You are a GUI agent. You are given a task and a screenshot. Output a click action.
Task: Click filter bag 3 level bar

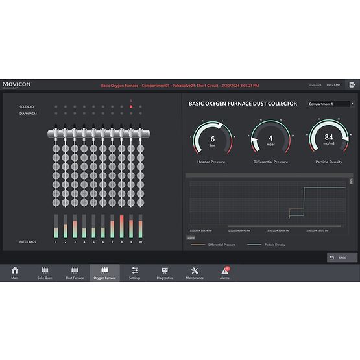coord(75,226)
